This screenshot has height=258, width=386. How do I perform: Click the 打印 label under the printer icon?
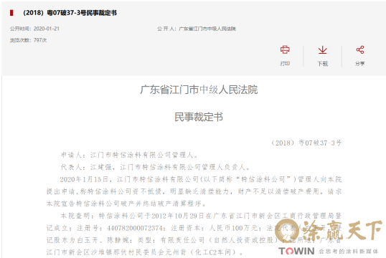285,64
